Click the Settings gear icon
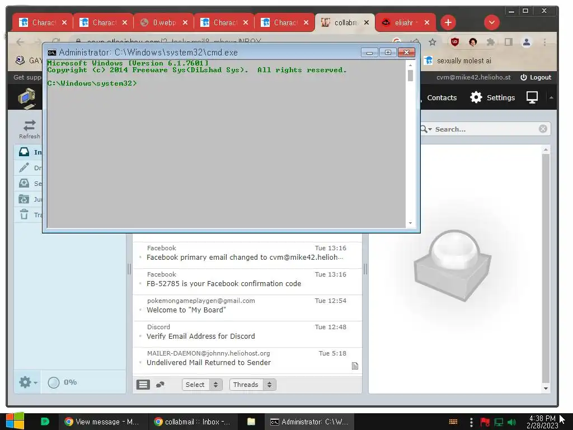 pyautogui.click(x=476, y=97)
